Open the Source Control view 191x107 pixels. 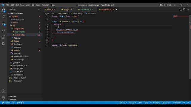[x=3, y=24]
